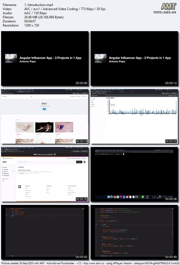Click 'Antonio Papa' in the 00:00:12 frame

pyautogui.click(x=117, y=61)
